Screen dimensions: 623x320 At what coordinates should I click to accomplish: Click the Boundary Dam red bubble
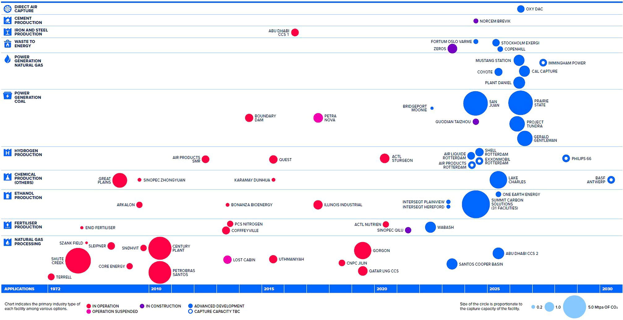(249, 118)
